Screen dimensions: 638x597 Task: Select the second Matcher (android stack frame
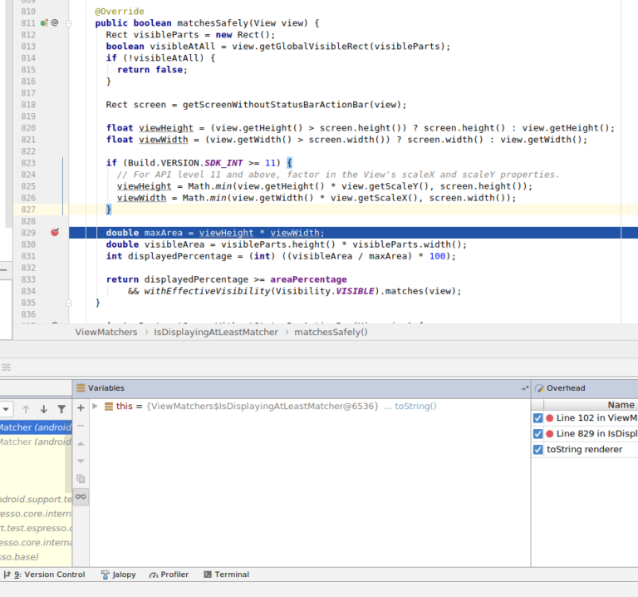pos(36,442)
